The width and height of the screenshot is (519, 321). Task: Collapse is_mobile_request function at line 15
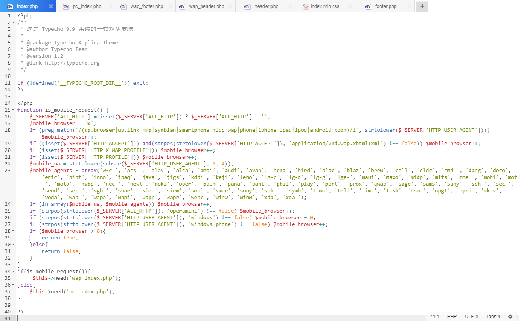click(14, 110)
